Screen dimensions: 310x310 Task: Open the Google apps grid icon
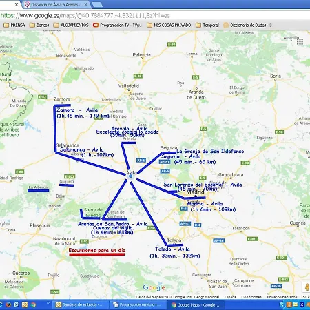[300, 41]
